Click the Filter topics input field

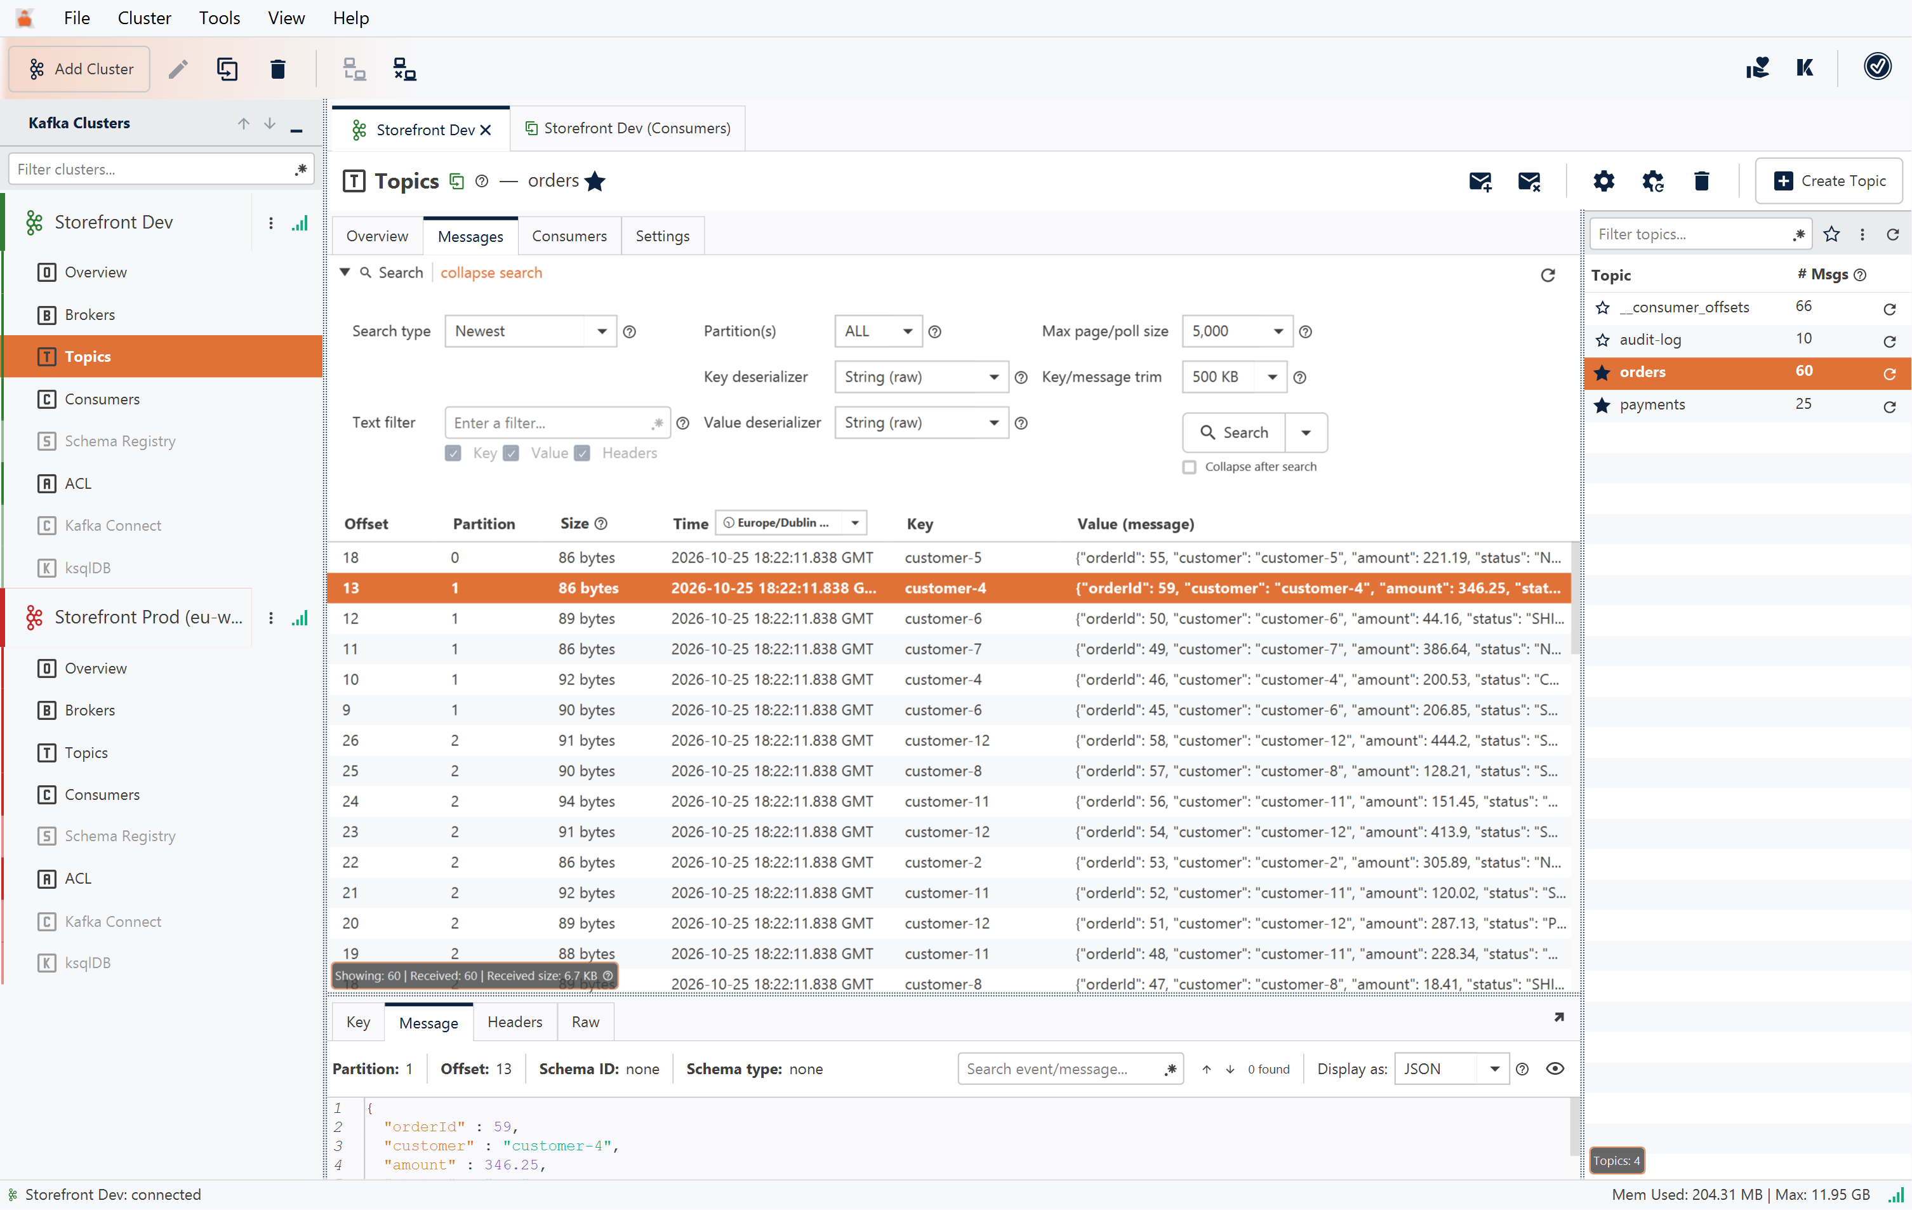1700,234
